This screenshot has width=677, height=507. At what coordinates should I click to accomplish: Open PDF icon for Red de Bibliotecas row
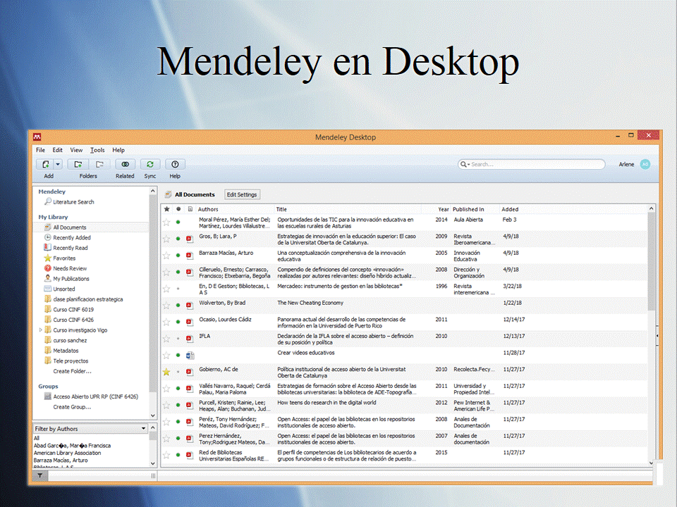(x=190, y=456)
